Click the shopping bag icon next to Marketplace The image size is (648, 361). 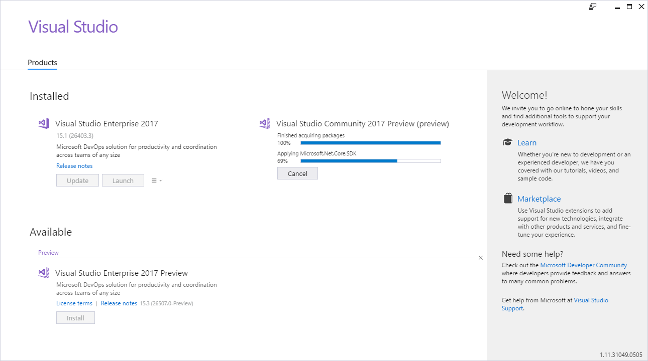(x=508, y=198)
